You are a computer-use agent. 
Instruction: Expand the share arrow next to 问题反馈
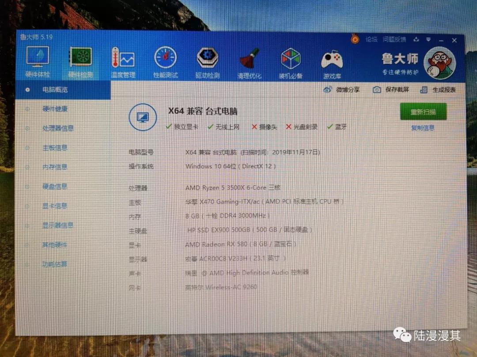pyautogui.click(x=416, y=40)
